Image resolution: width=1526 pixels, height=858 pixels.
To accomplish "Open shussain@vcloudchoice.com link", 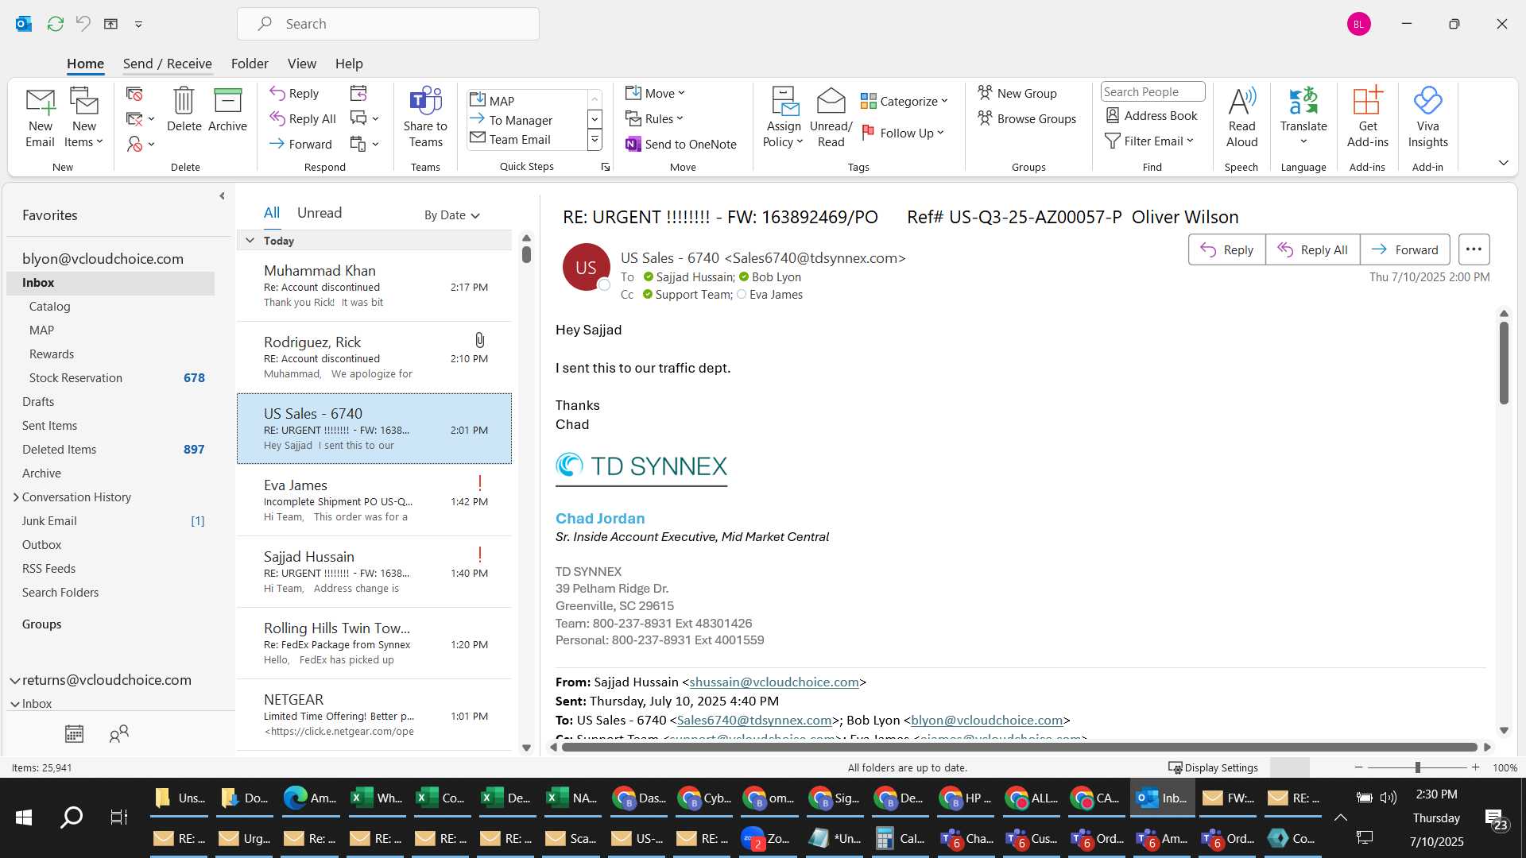I will point(774,682).
